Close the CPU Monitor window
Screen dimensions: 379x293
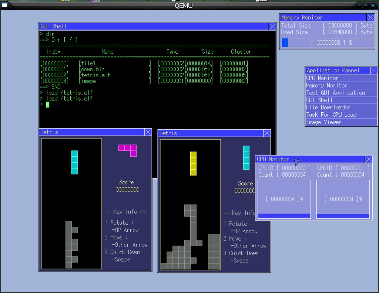[369, 159]
